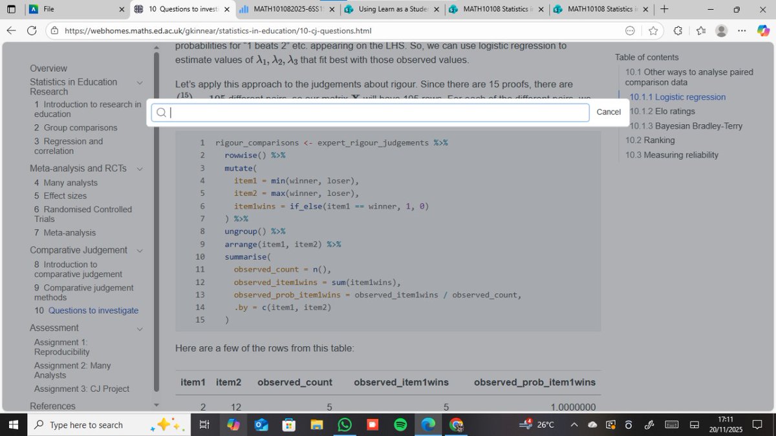776x436 pixels.
Task: Open the 10.1.1 Logistic regression link
Action: coord(677,97)
